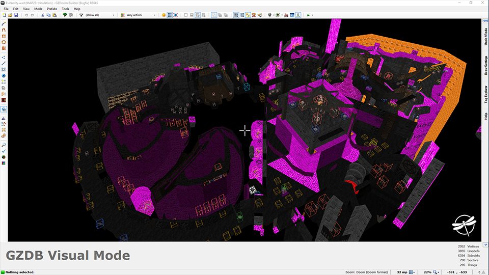Select the magnifier Find tool in left toolbar

point(4,145)
